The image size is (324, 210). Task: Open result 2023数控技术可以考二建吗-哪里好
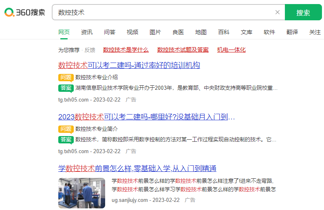[146, 117]
